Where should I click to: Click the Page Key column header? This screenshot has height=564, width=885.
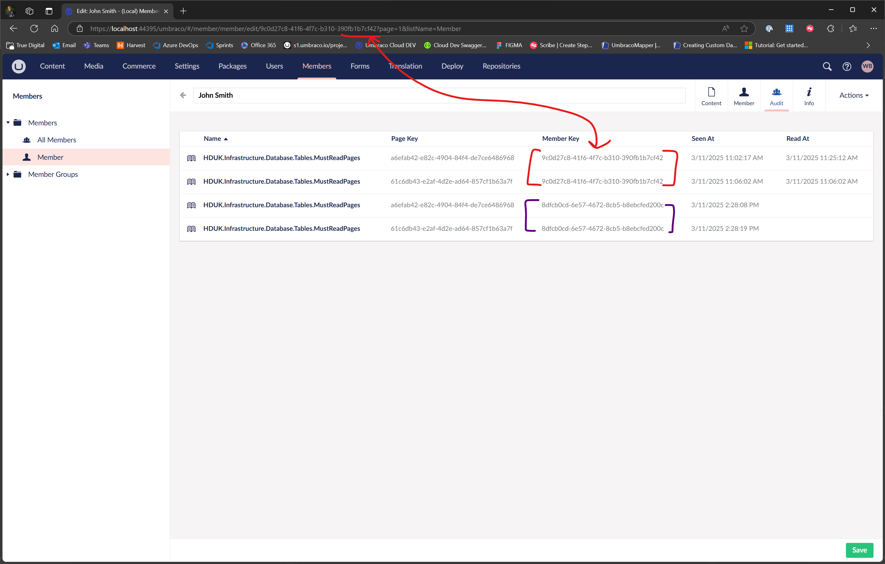(x=404, y=139)
